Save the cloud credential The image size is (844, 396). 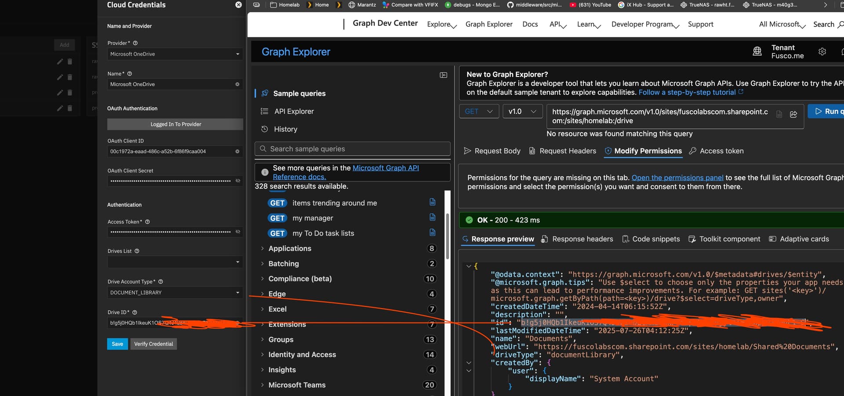click(x=117, y=344)
